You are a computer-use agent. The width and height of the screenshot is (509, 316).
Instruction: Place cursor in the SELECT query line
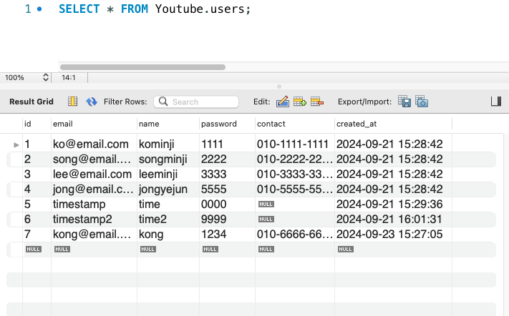click(x=155, y=9)
